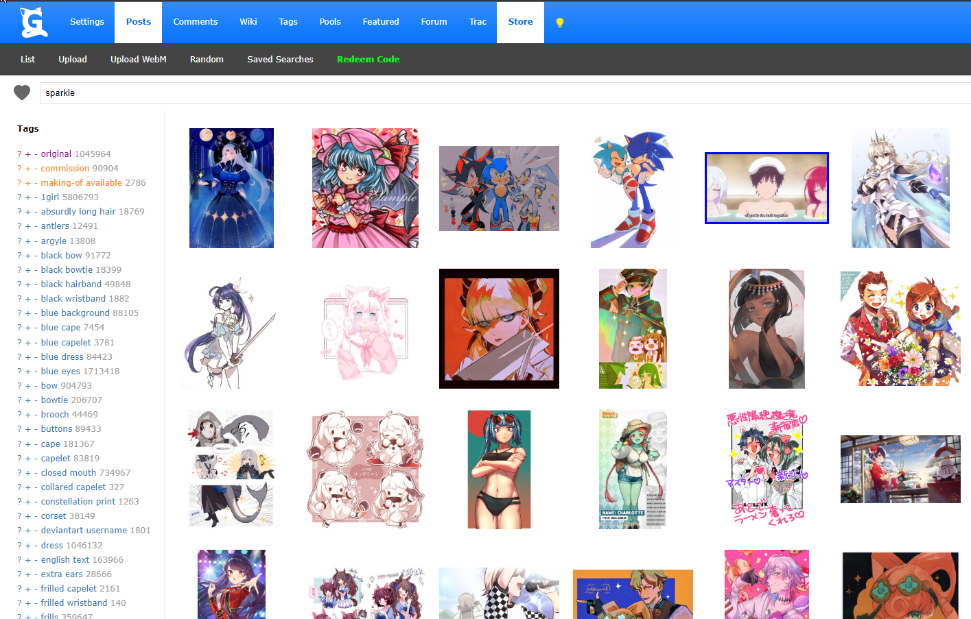Image resolution: width=971 pixels, height=619 pixels.
Task: Open the pink dress bat-winged girl thumbnail
Action: pyautogui.click(x=365, y=188)
